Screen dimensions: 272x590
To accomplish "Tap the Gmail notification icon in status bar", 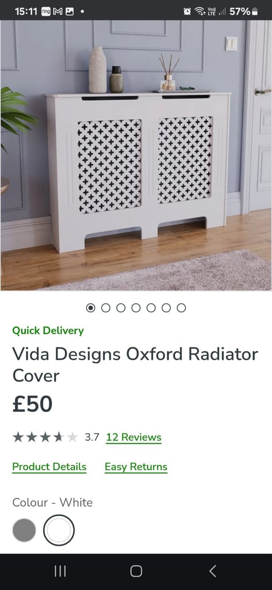I will click(x=58, y=12).
